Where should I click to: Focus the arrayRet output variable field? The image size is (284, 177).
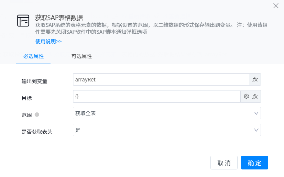click(x=161, y=79)
